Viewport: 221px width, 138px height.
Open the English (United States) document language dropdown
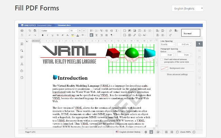(129, 132)
